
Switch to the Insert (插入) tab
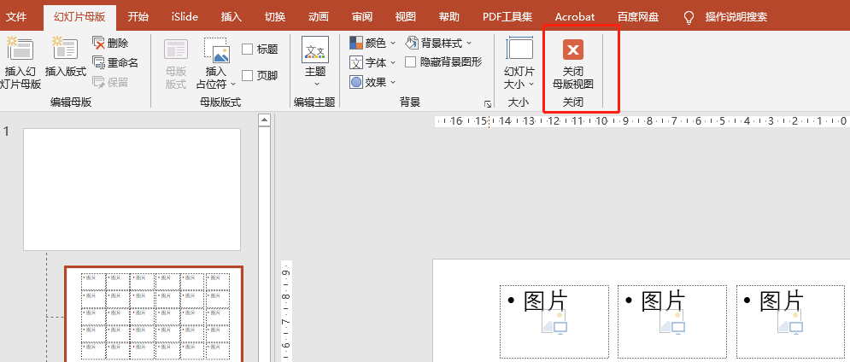click(x=232, y=17)
